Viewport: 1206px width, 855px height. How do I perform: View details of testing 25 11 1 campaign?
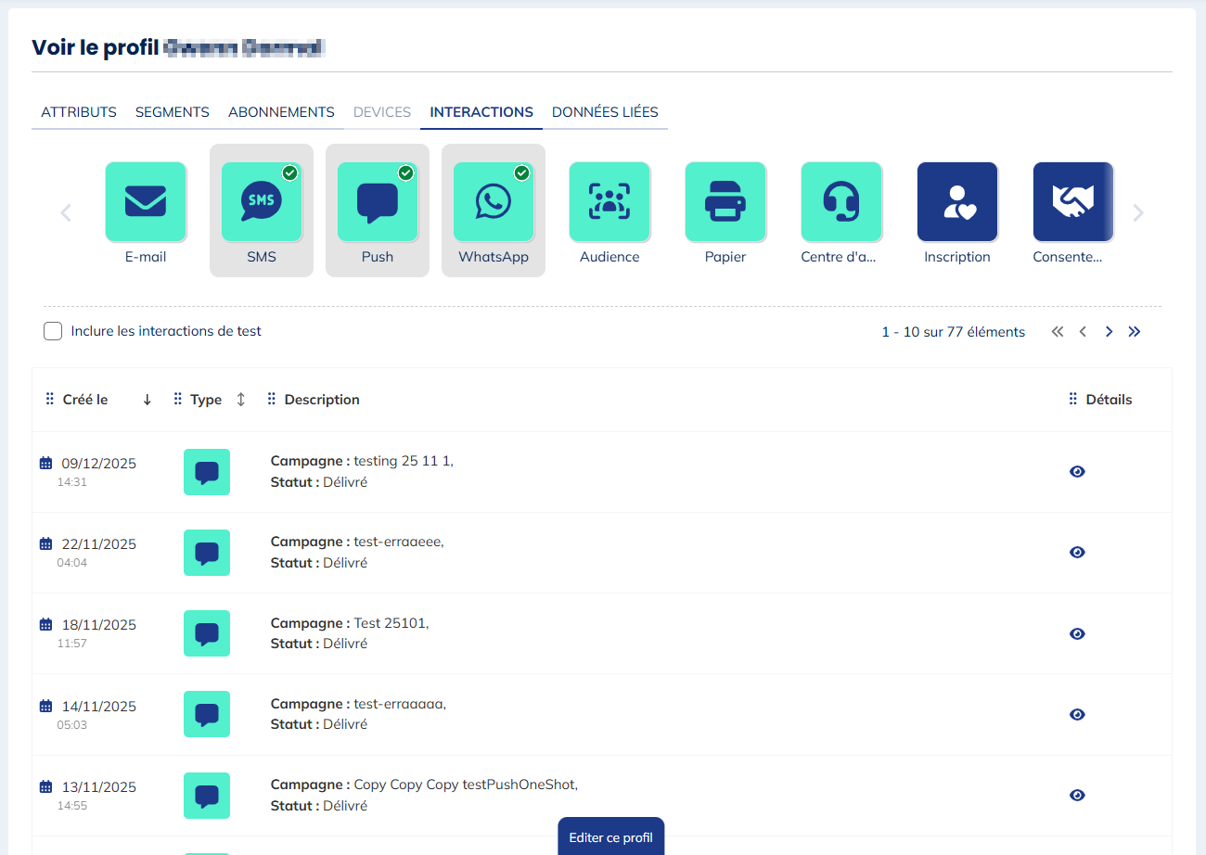pos(1077,472)
